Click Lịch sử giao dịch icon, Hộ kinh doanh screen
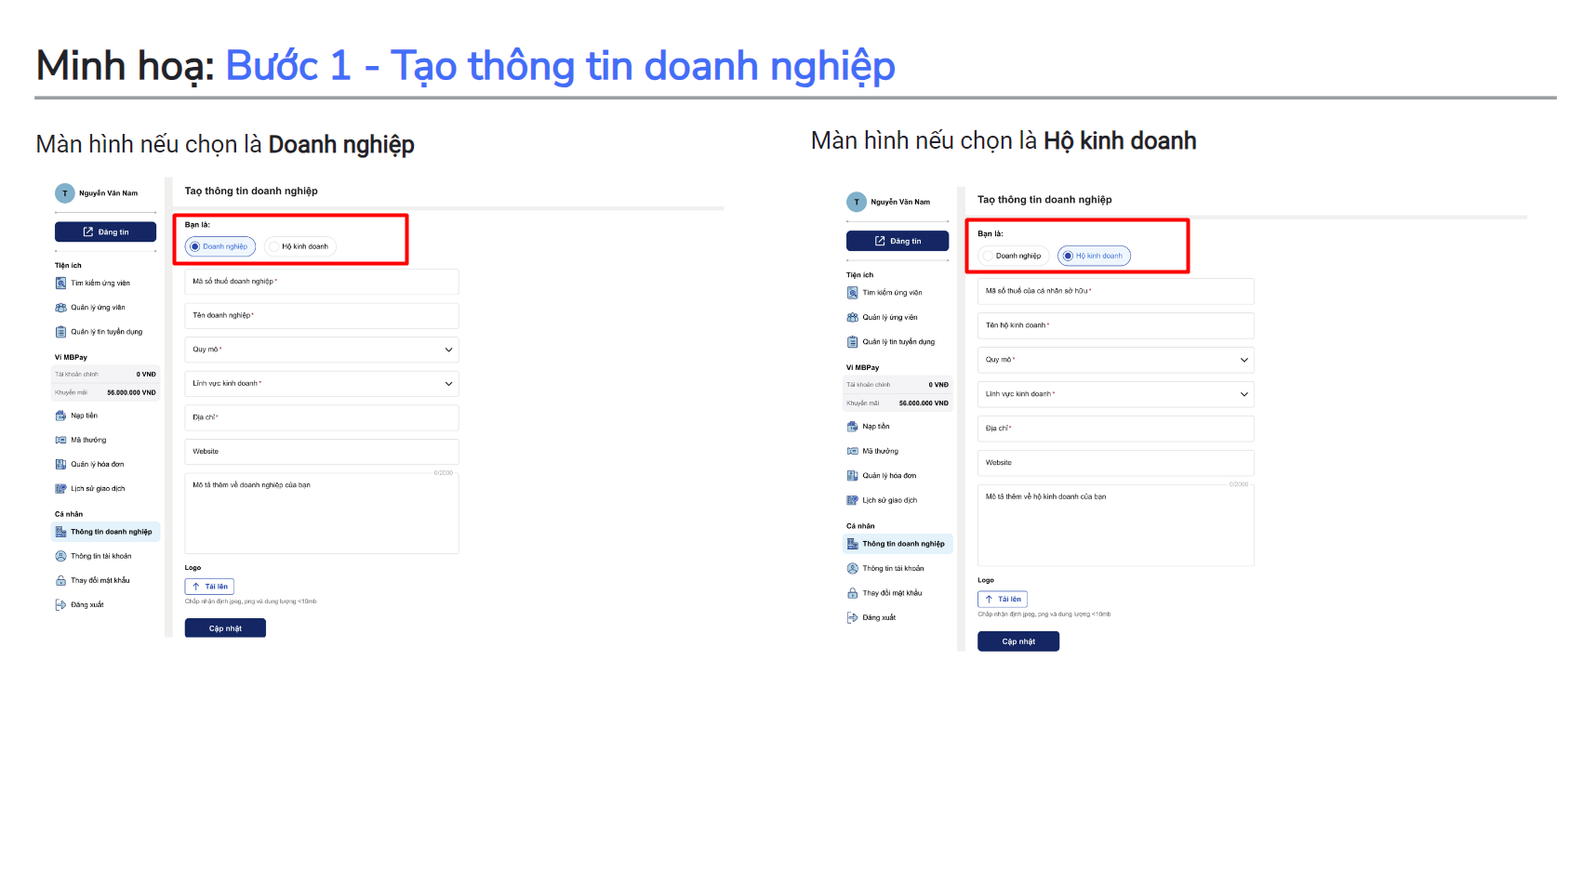Screen dimensions: 1596x872 (852, 500)
